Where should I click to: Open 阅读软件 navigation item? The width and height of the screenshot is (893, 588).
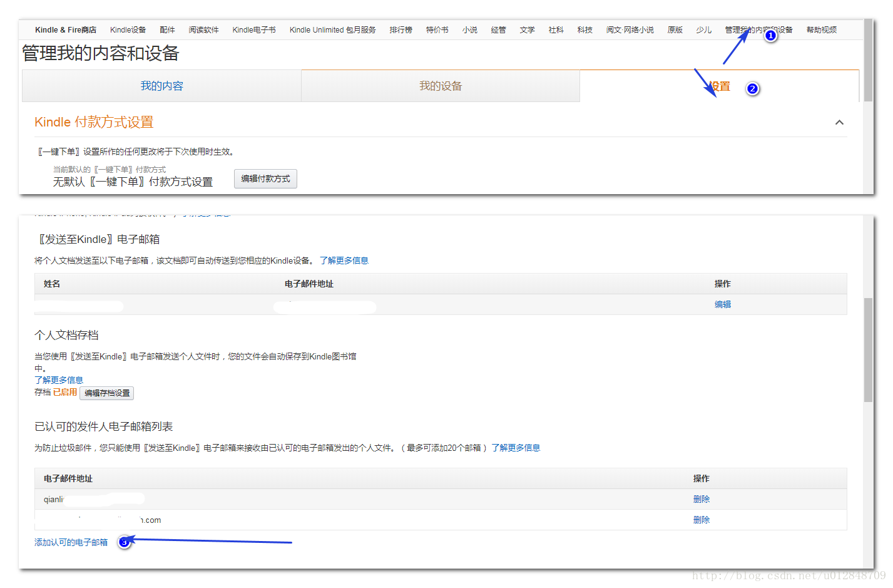(x=203, y=30)
